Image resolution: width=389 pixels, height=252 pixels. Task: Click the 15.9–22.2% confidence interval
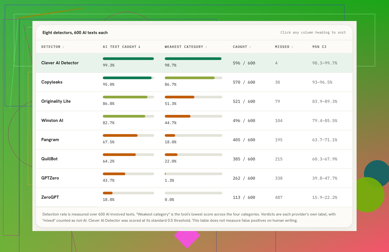click(x=325, y=198)
